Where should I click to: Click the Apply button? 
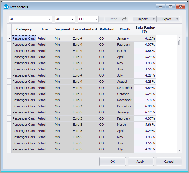click(141, 162)
